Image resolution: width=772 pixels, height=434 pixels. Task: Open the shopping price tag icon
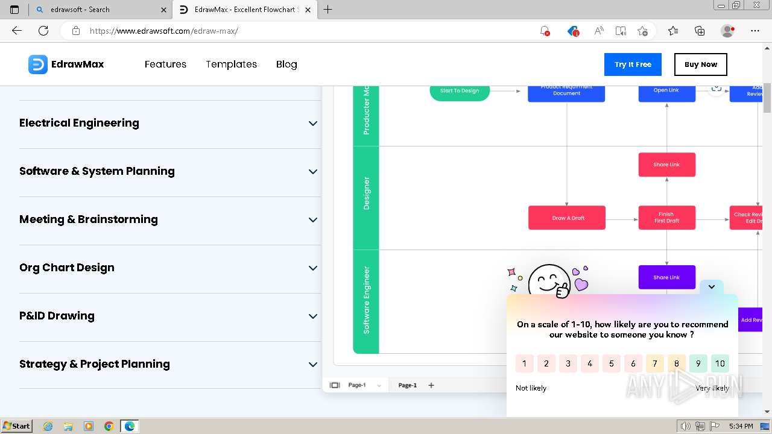tap(573, 31)
